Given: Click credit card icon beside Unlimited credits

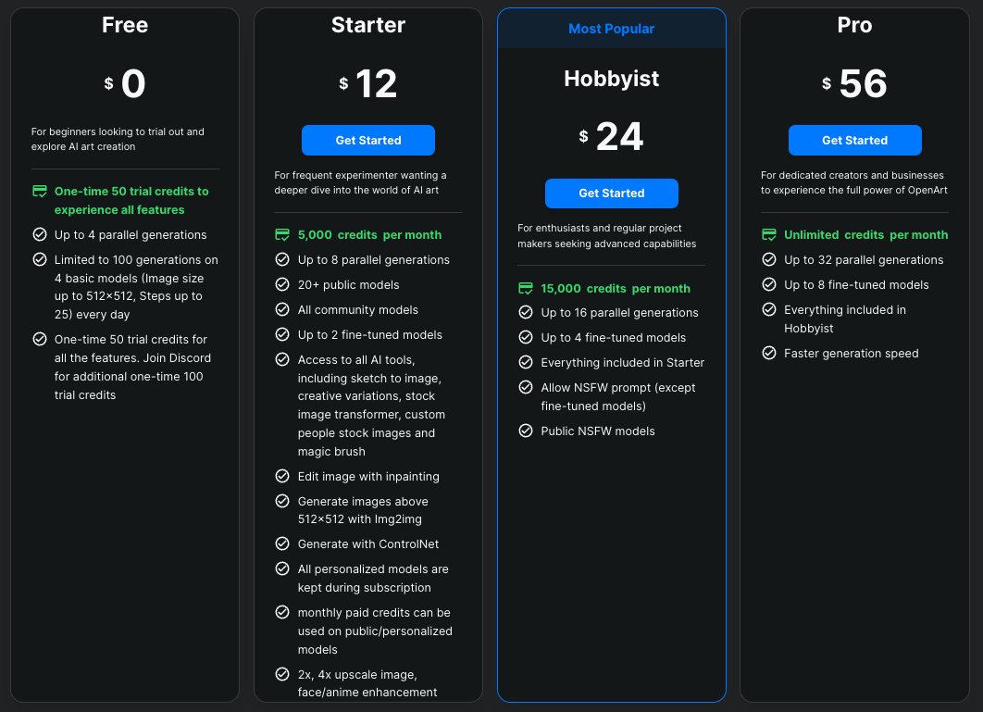Looking at the screenshot, I should (768, 235).
